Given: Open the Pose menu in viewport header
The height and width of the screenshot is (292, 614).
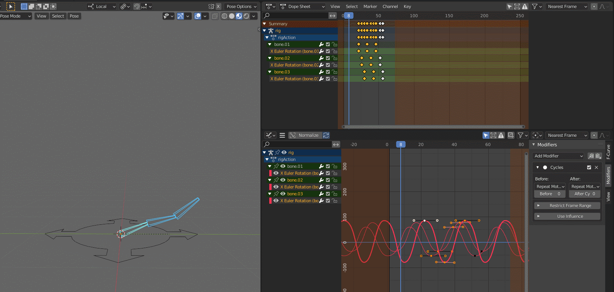Looking at the screenshot, I should tap(74, 16).
